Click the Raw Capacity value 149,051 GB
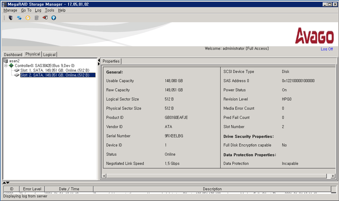Viewport: 339px width, 201px height. [x=174, y=90]
